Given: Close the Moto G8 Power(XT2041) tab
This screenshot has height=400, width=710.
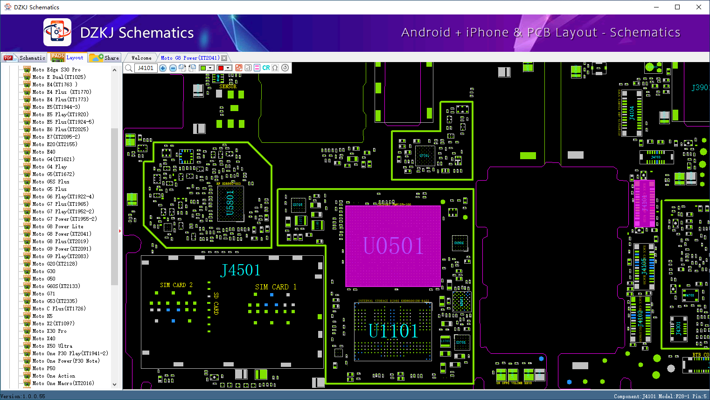Looking at the screenshot, I should pyautogui.click(x=224, y=58).
